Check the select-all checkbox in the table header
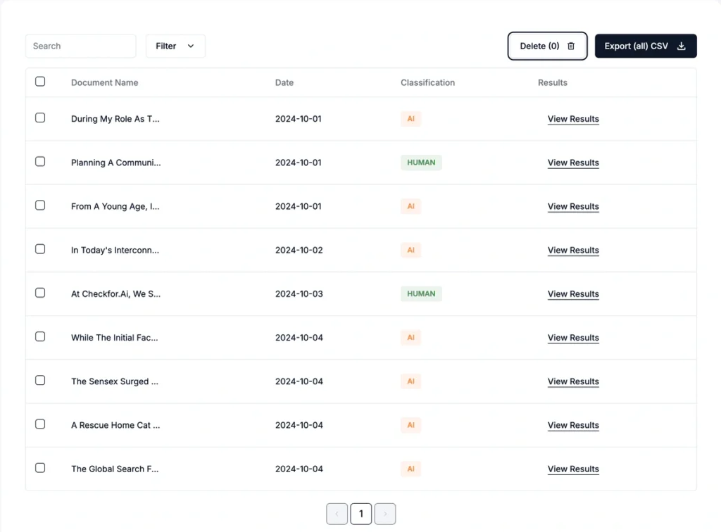The width and height of the screenshot is (721, 532). click(40, 82)
